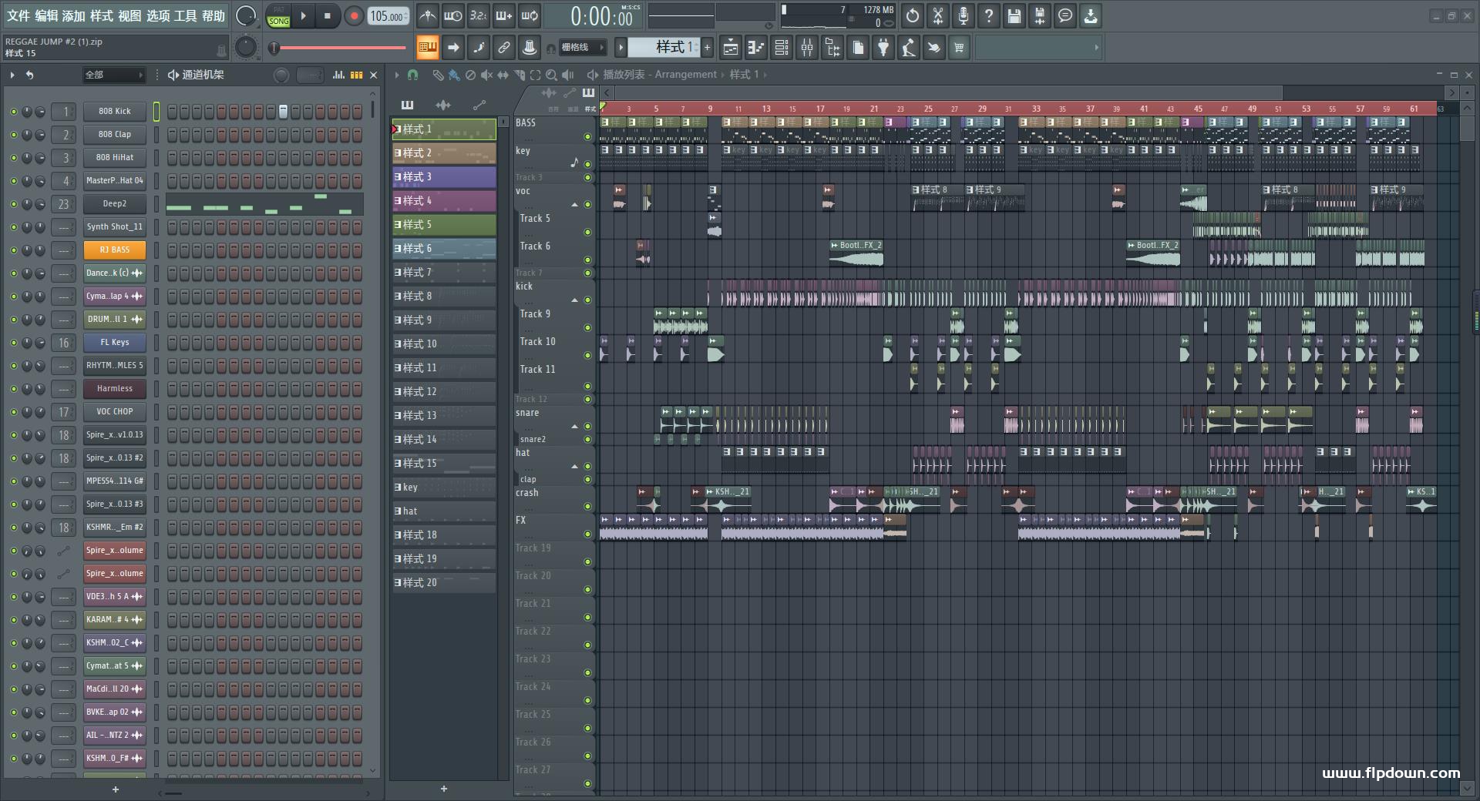Open the Mixer window icon

807,48
